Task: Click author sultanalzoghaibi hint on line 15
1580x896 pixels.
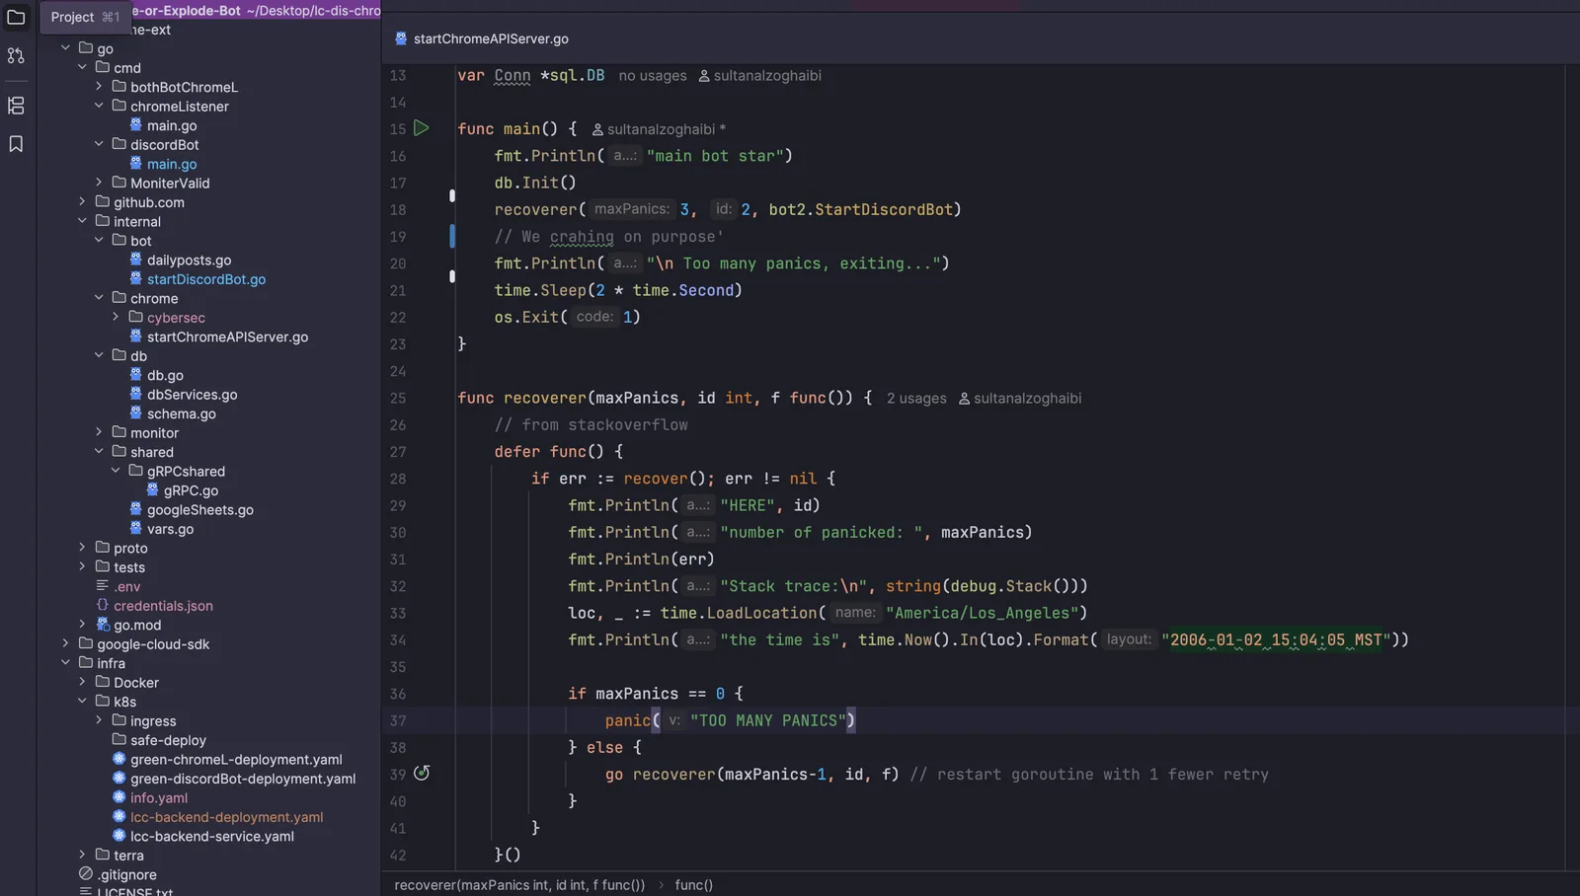Action: pos(660,129)
